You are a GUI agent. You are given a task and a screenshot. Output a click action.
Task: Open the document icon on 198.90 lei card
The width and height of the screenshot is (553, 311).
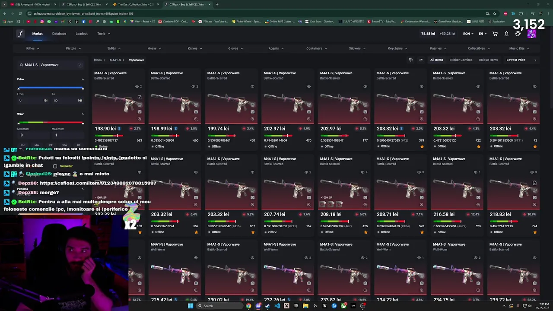(140, 98)
